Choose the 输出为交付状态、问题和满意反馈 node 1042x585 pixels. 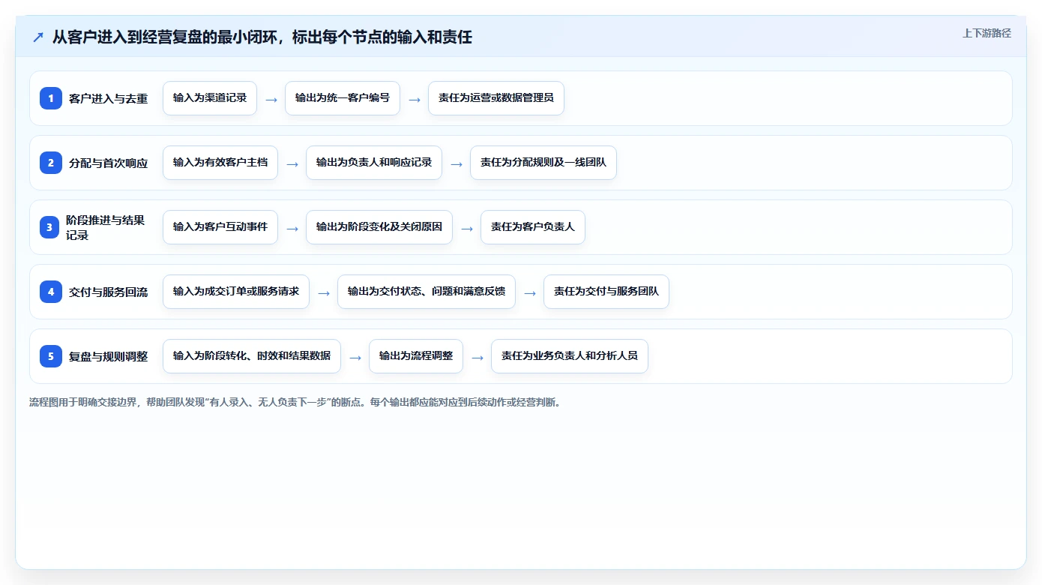coord(427,292)
